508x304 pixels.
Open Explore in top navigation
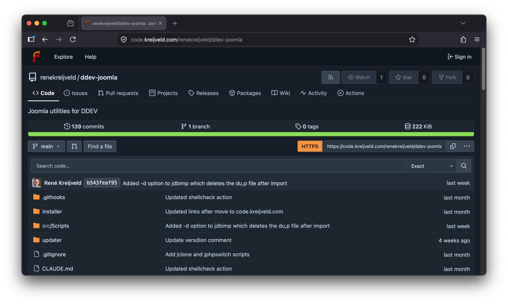tap(63, 57)
